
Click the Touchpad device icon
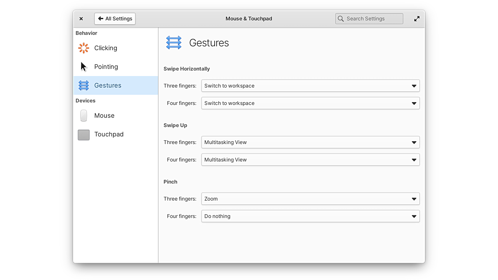(84, 135)
